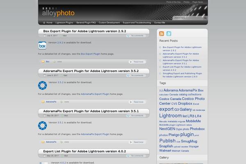
Task: Click recent post AdoramaPix version 3.5.1
Action: coord(181,62)
